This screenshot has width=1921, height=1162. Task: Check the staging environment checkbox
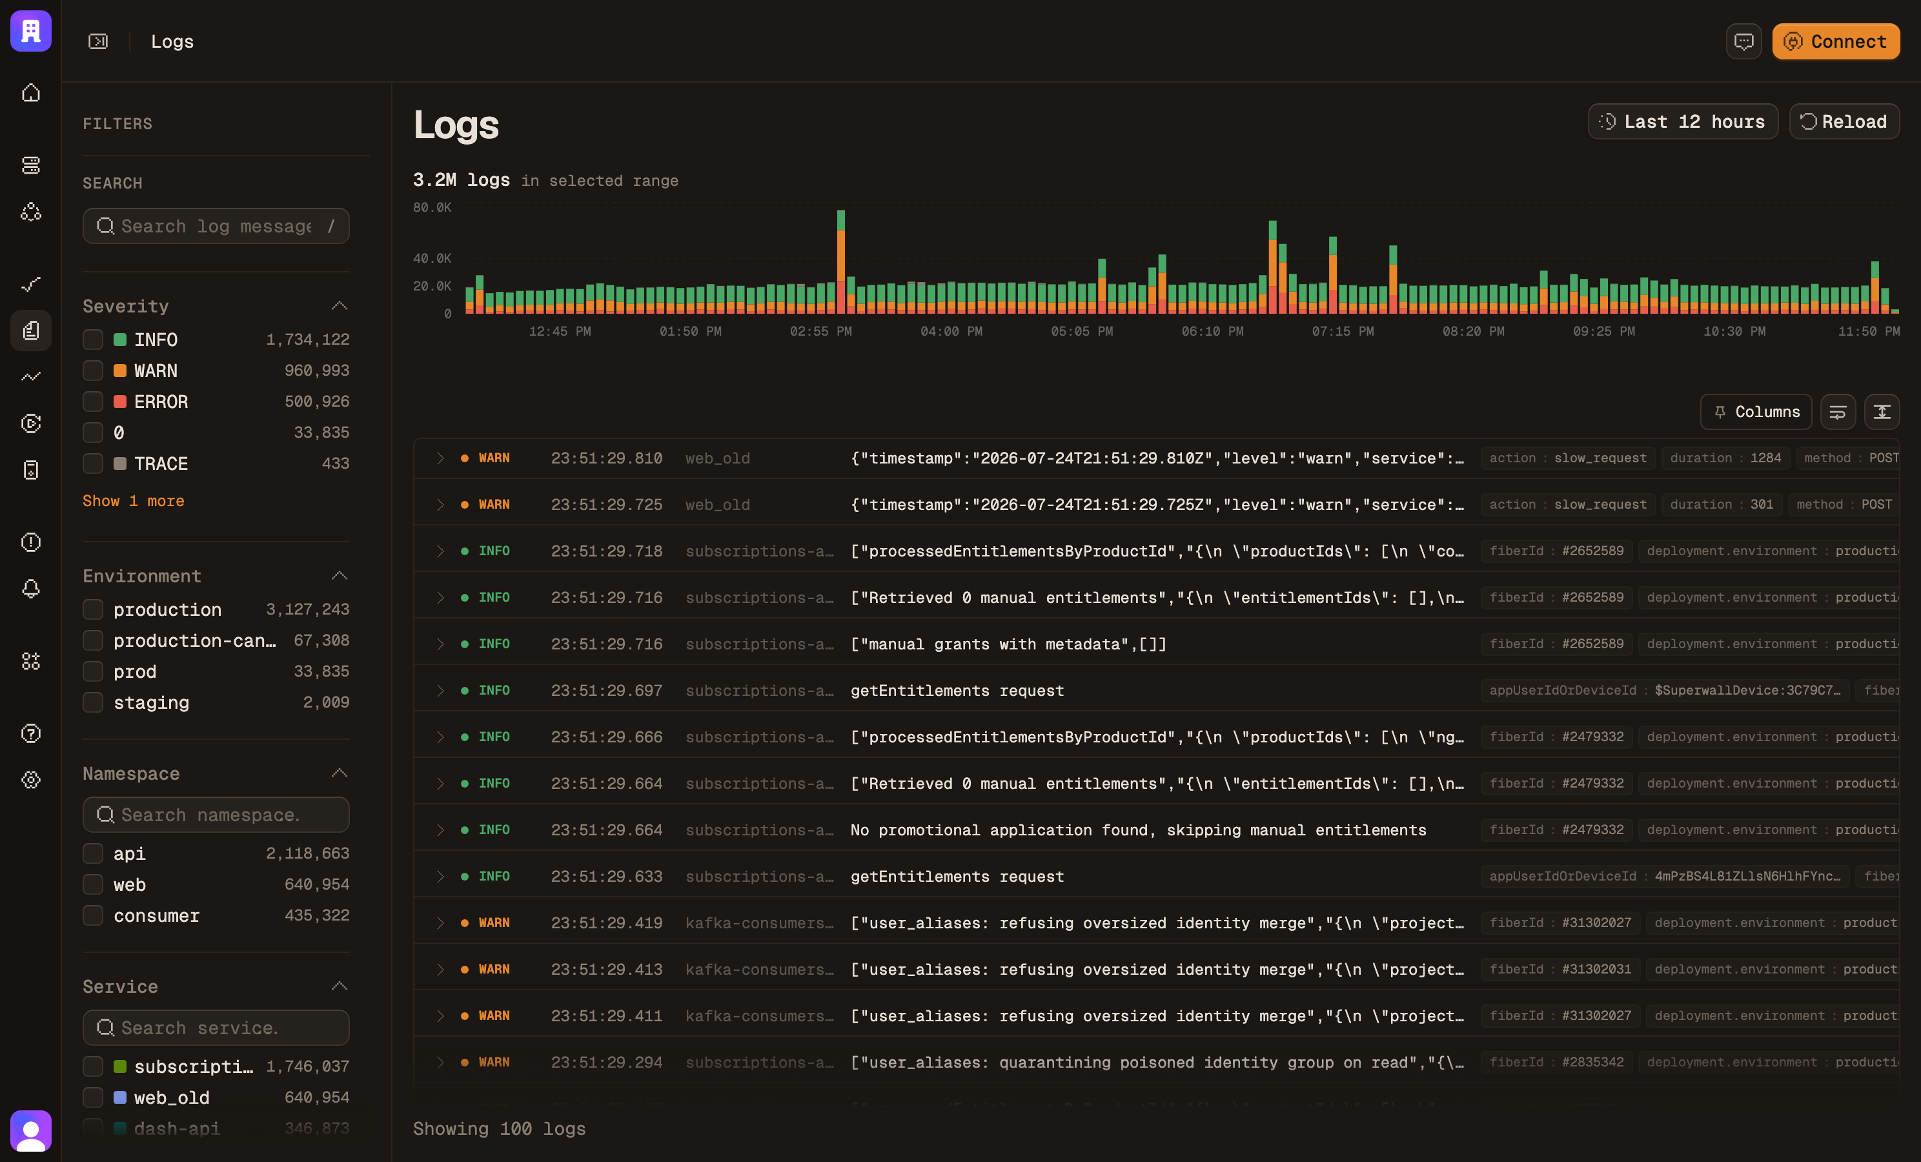93,702
